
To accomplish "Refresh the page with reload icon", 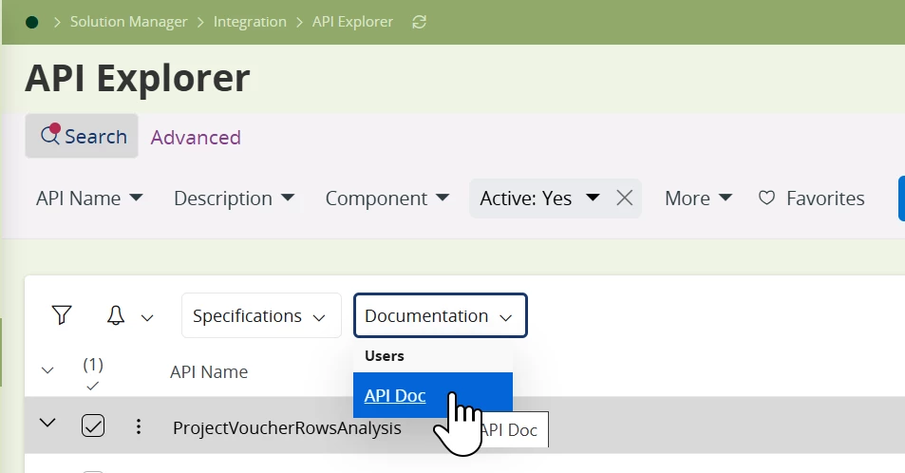I will point(420,22).
